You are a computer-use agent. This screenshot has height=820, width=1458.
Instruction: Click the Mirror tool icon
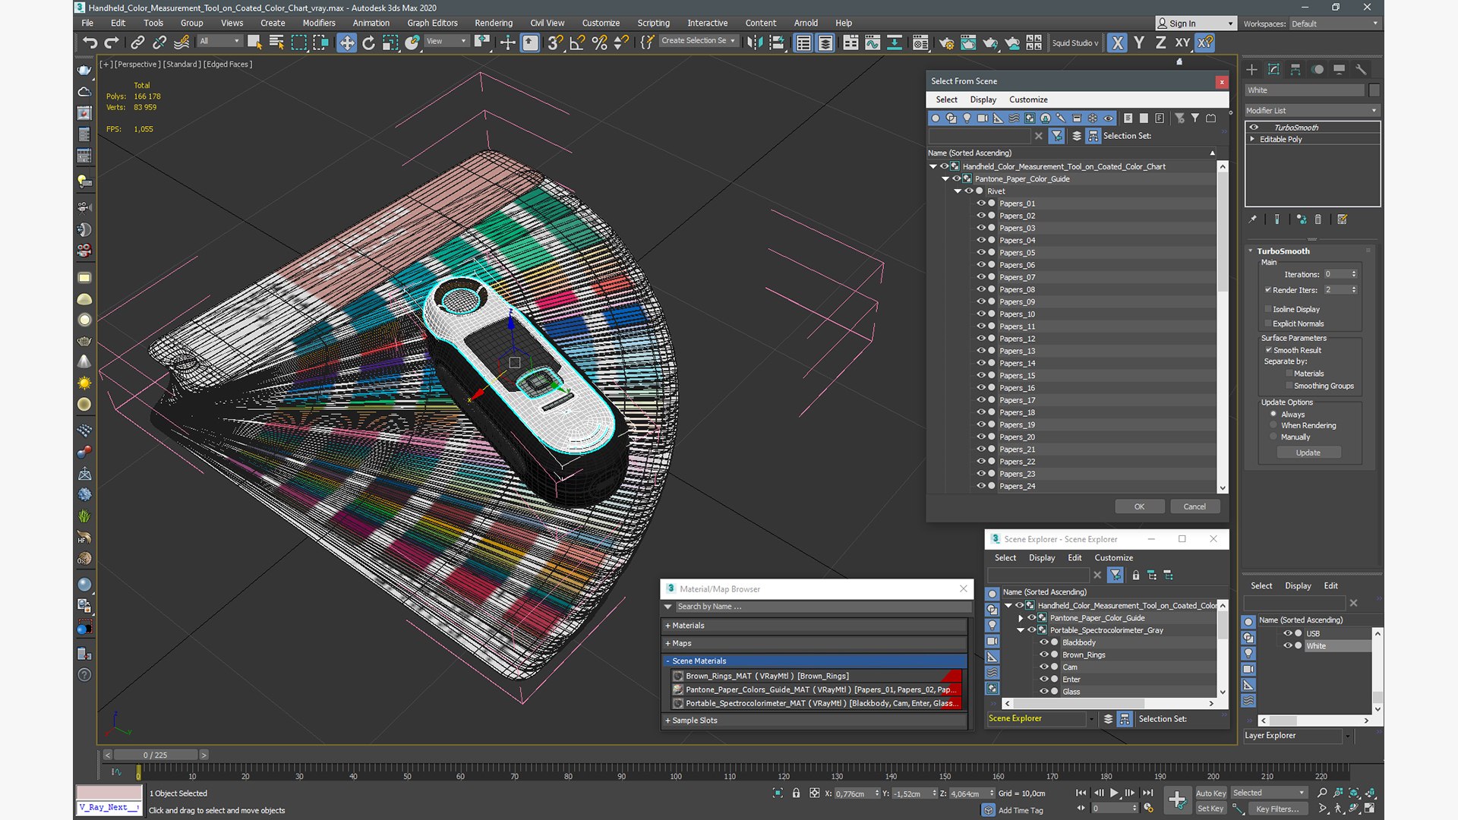[754, 43]
